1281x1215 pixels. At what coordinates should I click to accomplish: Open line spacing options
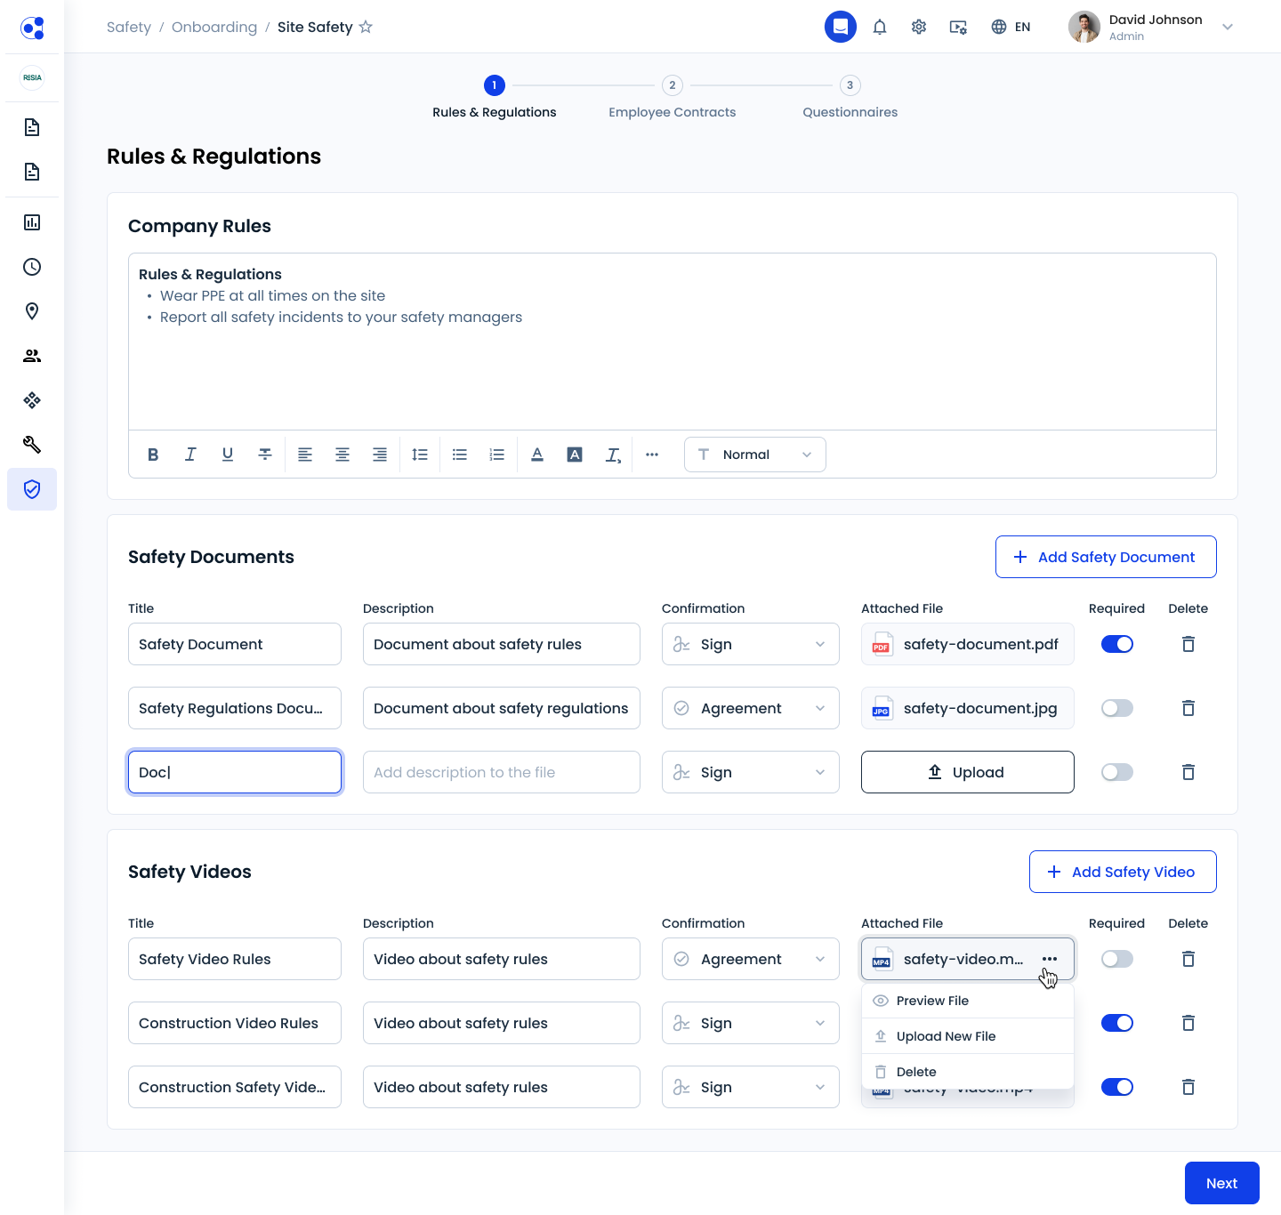coord(420,455)
